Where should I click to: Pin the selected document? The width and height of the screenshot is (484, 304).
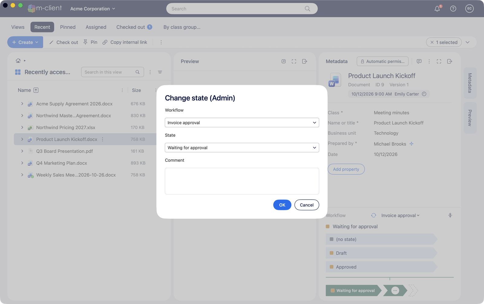click(x=90, y=42)
